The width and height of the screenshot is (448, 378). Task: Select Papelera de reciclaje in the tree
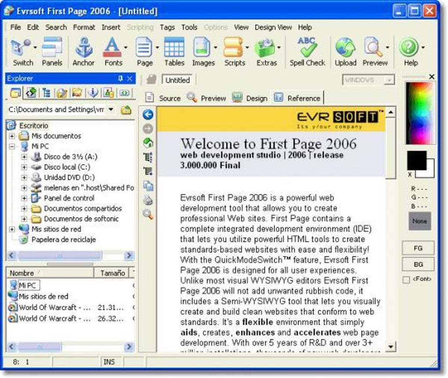[63, 240]
